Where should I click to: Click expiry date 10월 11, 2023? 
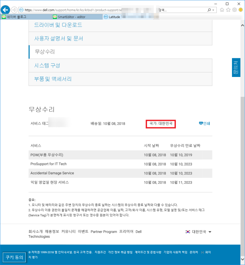click(181, 183)
